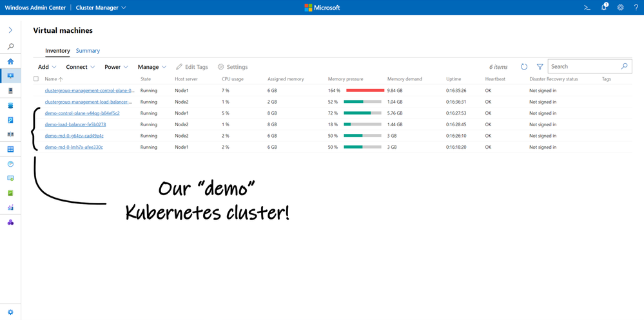Toggle the select-all checkbox in header row
Viewport: 644px width, 320px height.
pyautogui.click(x=36, y=79)
